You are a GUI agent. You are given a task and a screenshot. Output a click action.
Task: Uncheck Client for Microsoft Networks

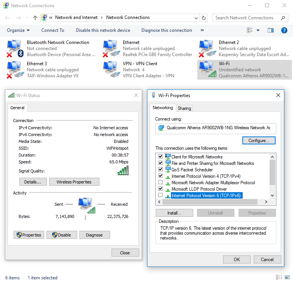click(x=160, y=156)
